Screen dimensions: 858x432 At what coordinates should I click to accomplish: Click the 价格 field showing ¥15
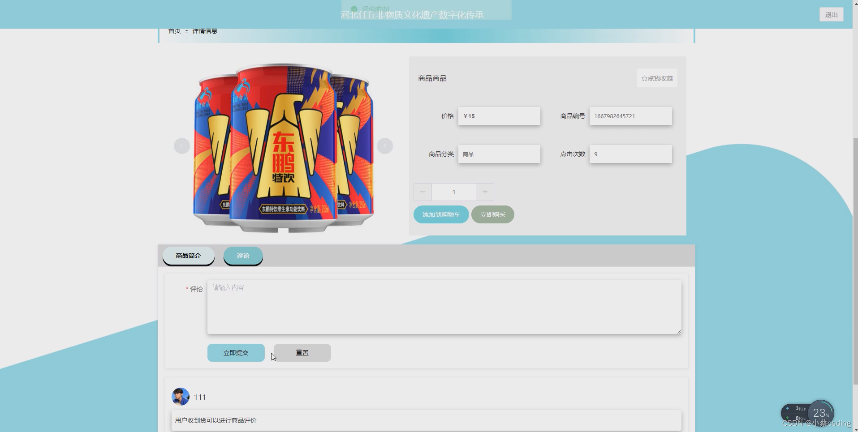pyautogui.click(x=499, y=116)
